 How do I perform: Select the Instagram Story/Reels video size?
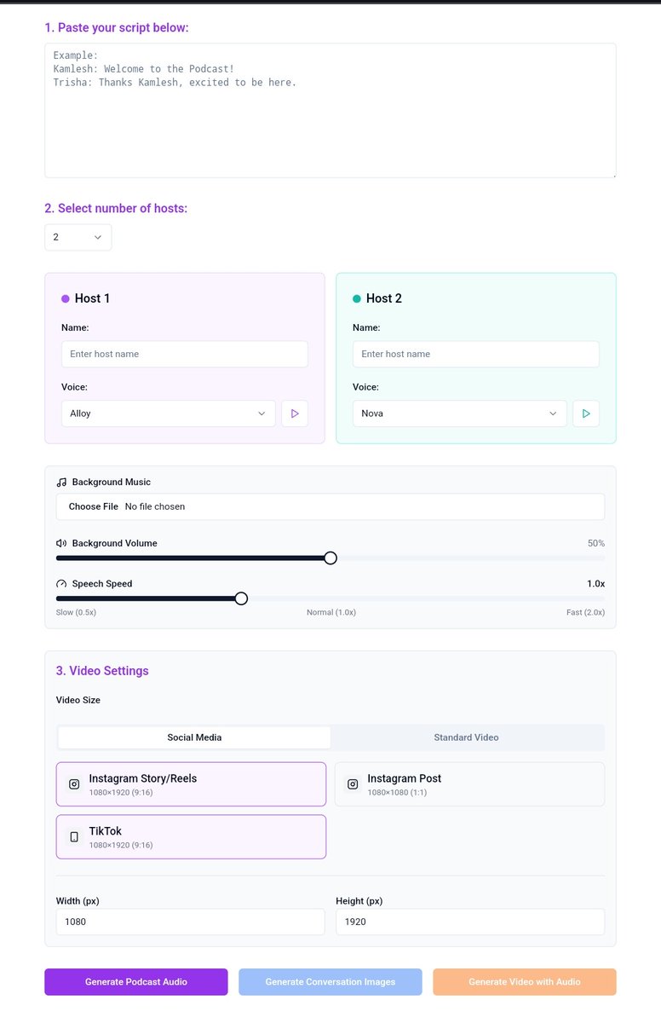tap(191, 784)
